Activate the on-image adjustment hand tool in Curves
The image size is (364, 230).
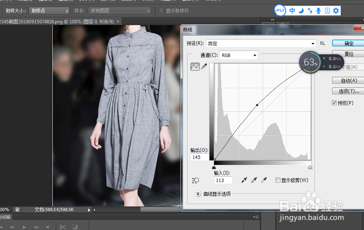tap(195, 180)
